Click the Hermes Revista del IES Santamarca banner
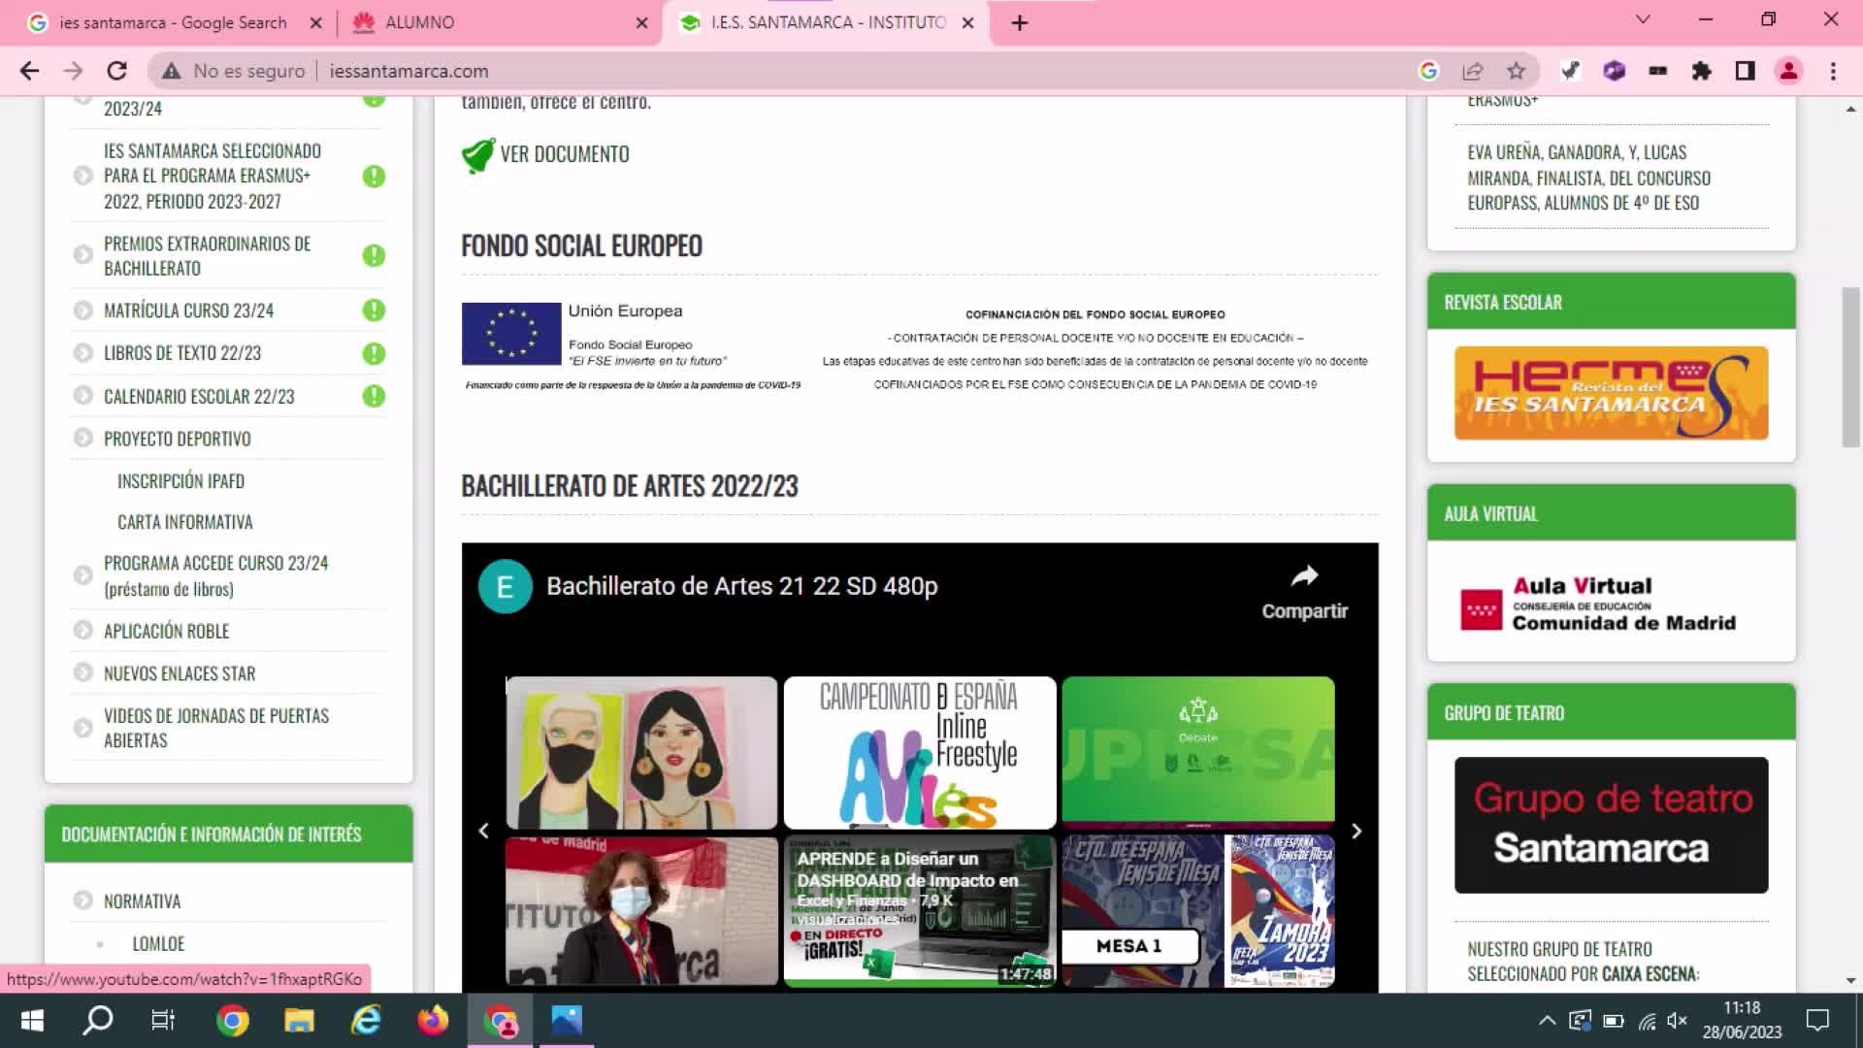Viewport: 1863px width, 1048px height. (1611, 393)
